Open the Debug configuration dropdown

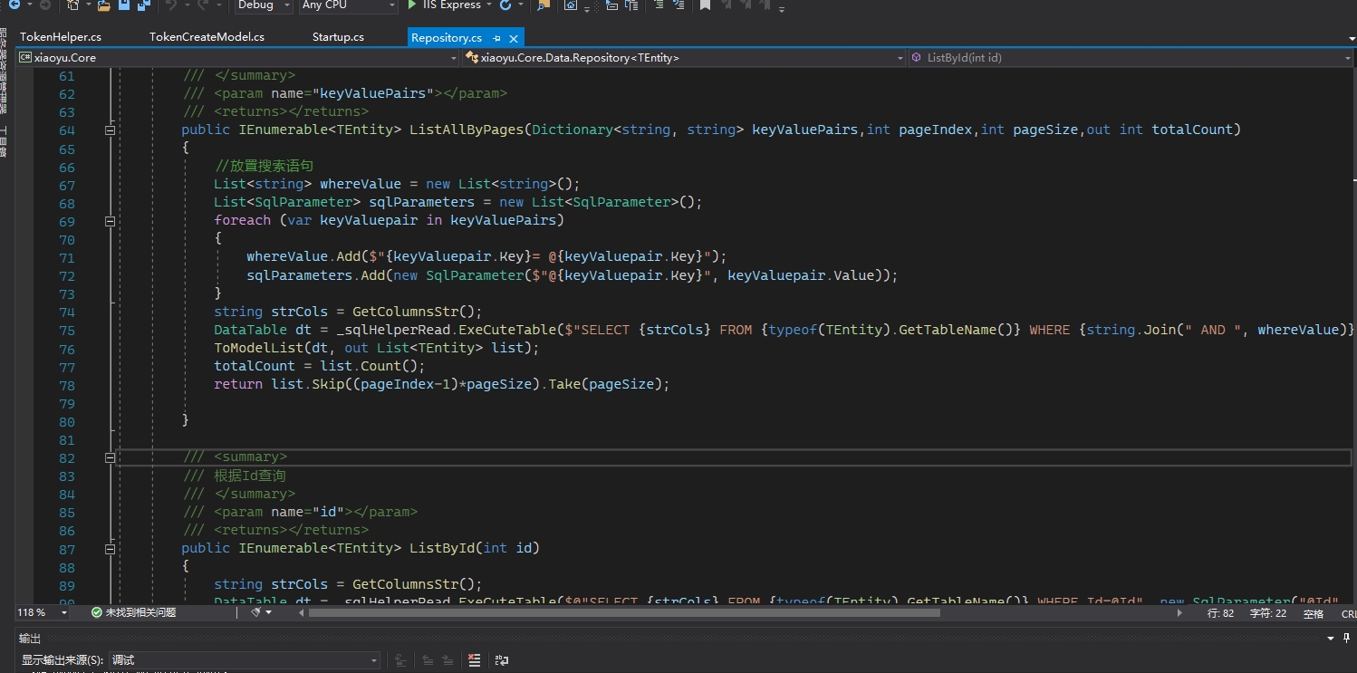click(x=263, y=5)
